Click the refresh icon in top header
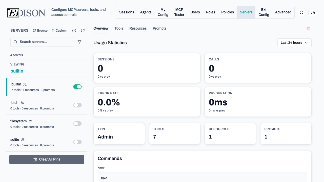324x182 pixels. 301,12
